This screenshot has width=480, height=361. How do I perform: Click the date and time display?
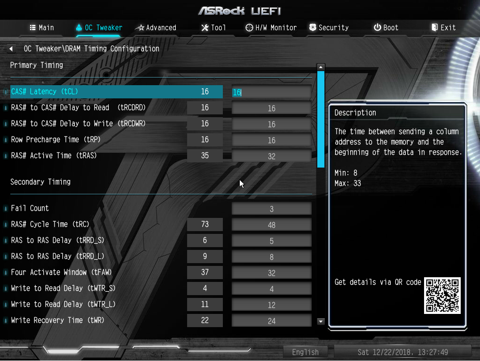[402, 352]
